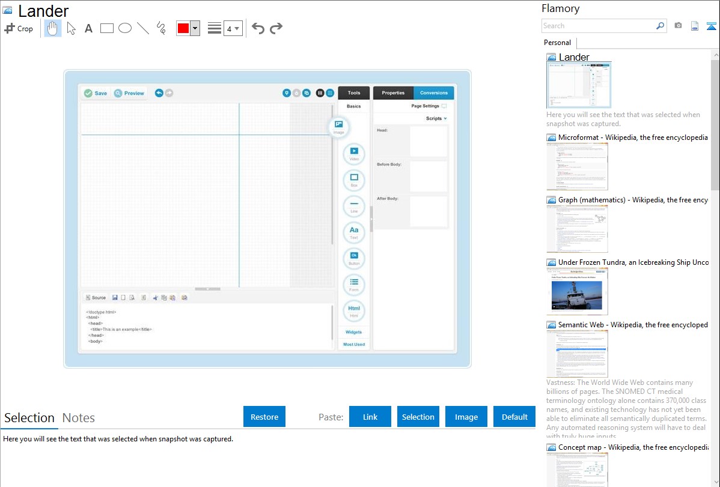The width and height of the screenshot is (720, 487).
Task: Click the Default paste button
Action: point(514,417)
